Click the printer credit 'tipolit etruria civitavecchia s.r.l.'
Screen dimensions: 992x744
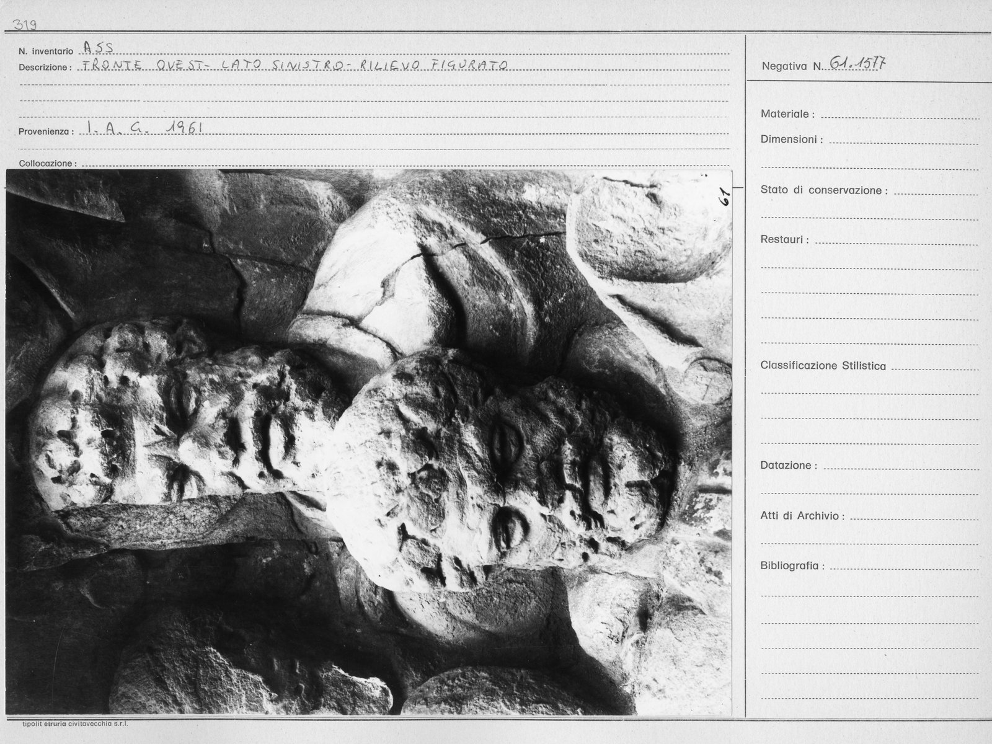pyautogui.click(x=75, y=724)
